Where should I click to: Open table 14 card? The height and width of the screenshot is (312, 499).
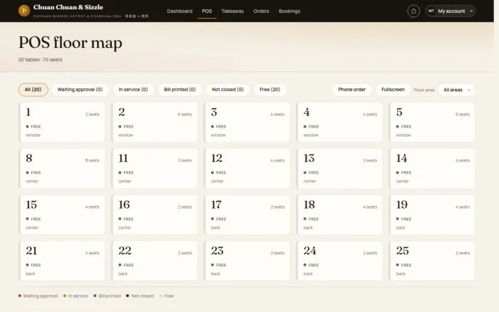pyautogui.click(x=432, y=168)
